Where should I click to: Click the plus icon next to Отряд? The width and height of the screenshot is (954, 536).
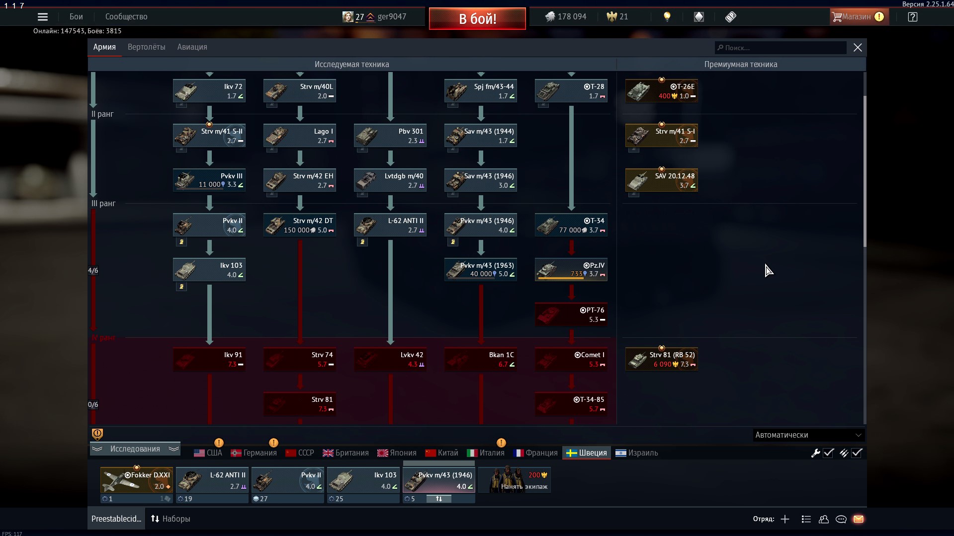785,519
